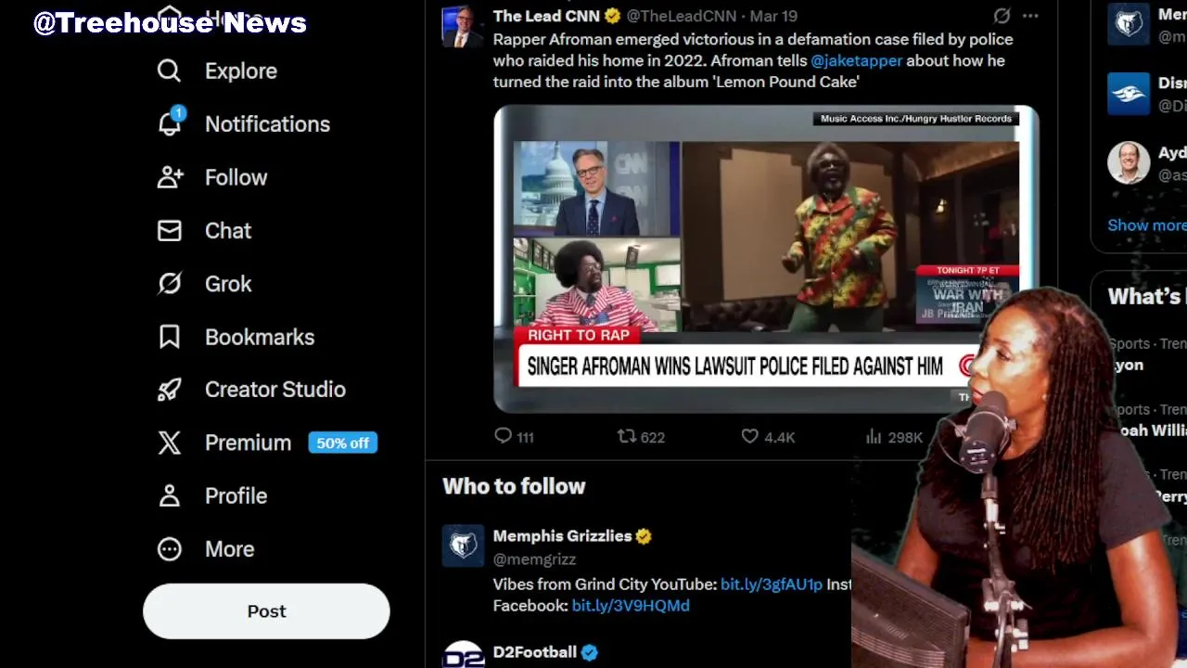Image resolution: width=1187 pixels, height=668 pixels.
Task: Like the Afroman tweet with 4.4K likes
Action: (x=749, y=436)
